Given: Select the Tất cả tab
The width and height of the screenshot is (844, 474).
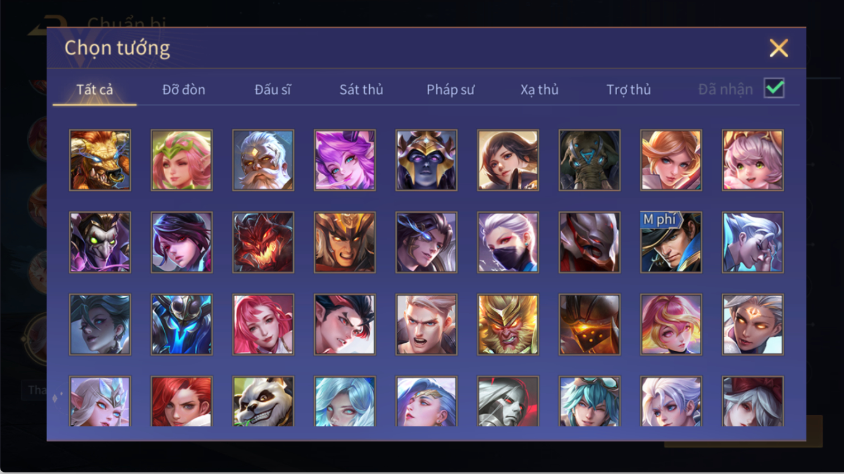Looking at the screenshot, I should pyautogui.click(x=94, y=89).
